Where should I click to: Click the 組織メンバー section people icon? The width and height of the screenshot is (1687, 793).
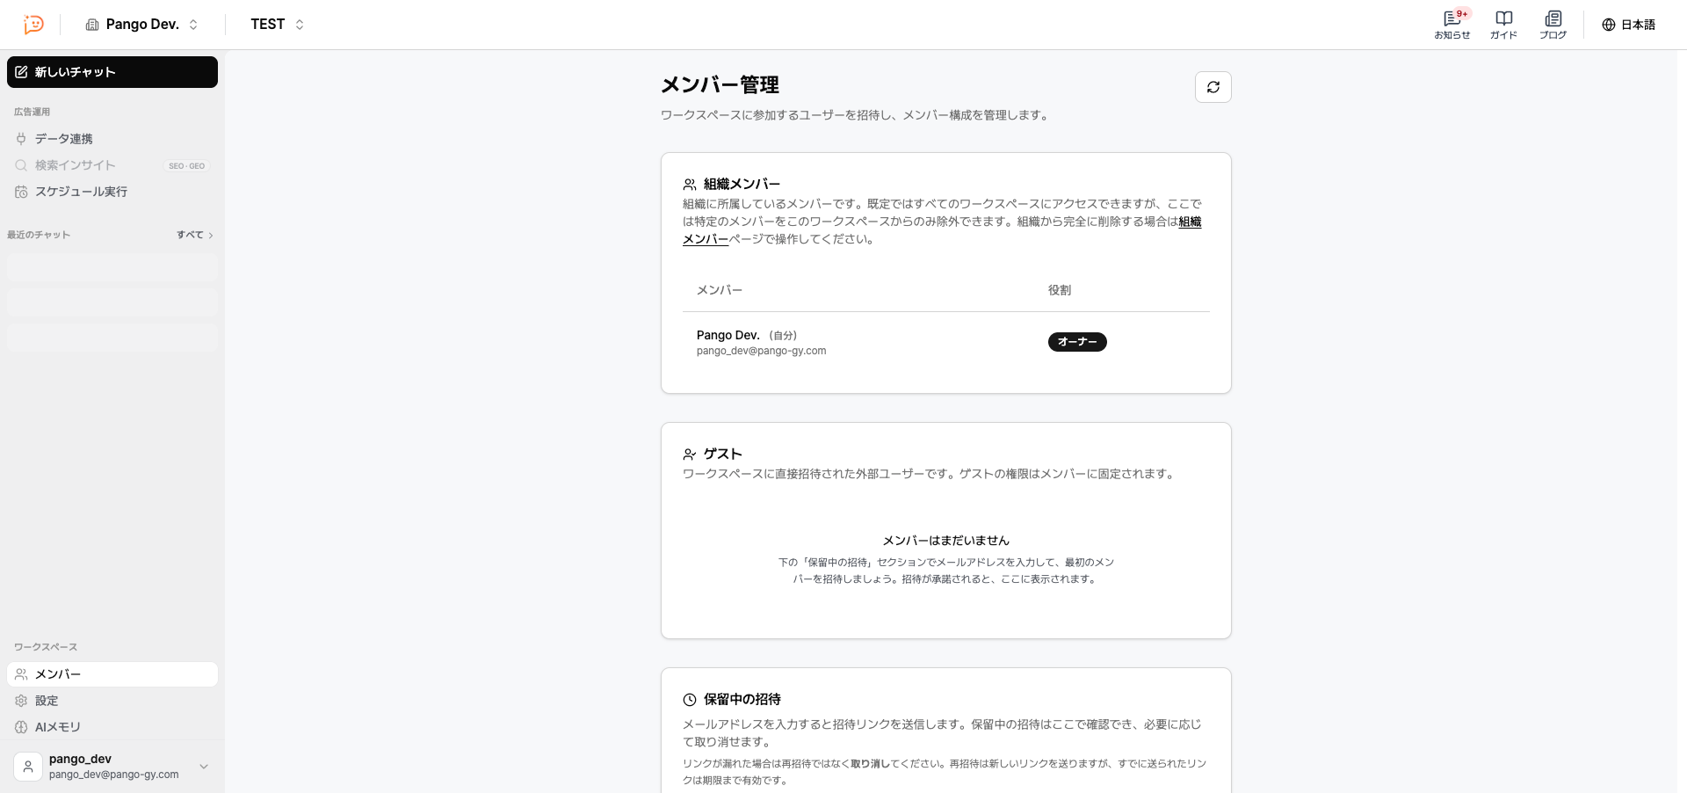tap(690, 185)
